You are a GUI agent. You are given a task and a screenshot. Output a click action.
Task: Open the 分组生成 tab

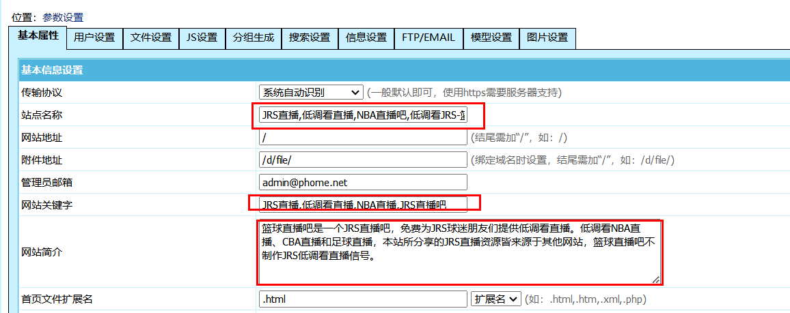coord(254,38)
